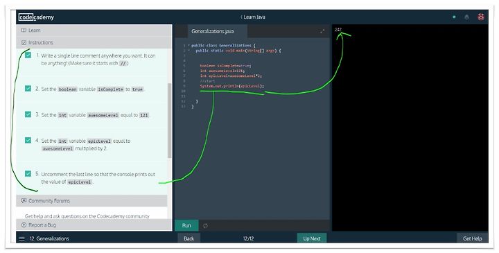Click the int awesomeLevel=121 code line
Screen dimensions: 499x253
tap(222, 71)
